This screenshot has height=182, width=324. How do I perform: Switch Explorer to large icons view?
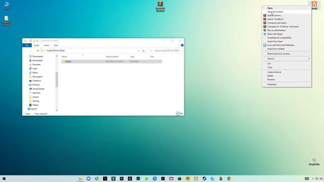tap(181, 113)
